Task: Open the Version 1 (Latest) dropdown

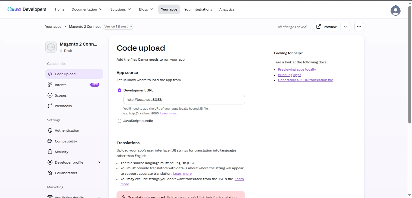Action: (x=118, y=27)
